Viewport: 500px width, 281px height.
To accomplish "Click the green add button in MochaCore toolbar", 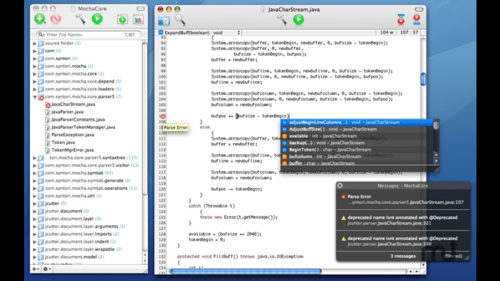I will pyautogui.click(x=39, y=19).
